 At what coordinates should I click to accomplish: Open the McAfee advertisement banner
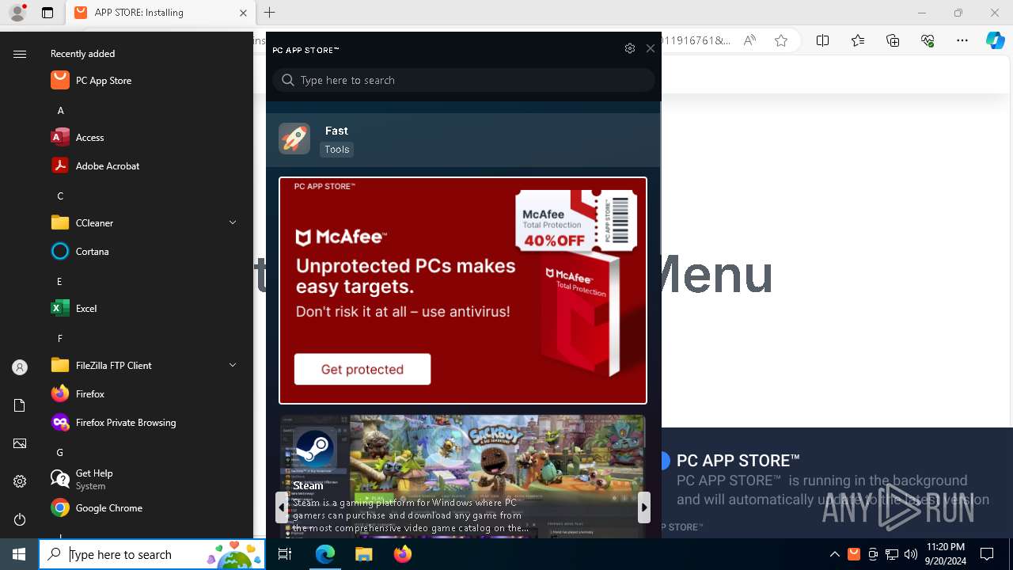click(x=463, y=291)
